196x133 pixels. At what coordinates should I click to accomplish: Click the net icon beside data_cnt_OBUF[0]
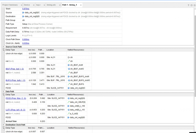(x=68, y=102)
